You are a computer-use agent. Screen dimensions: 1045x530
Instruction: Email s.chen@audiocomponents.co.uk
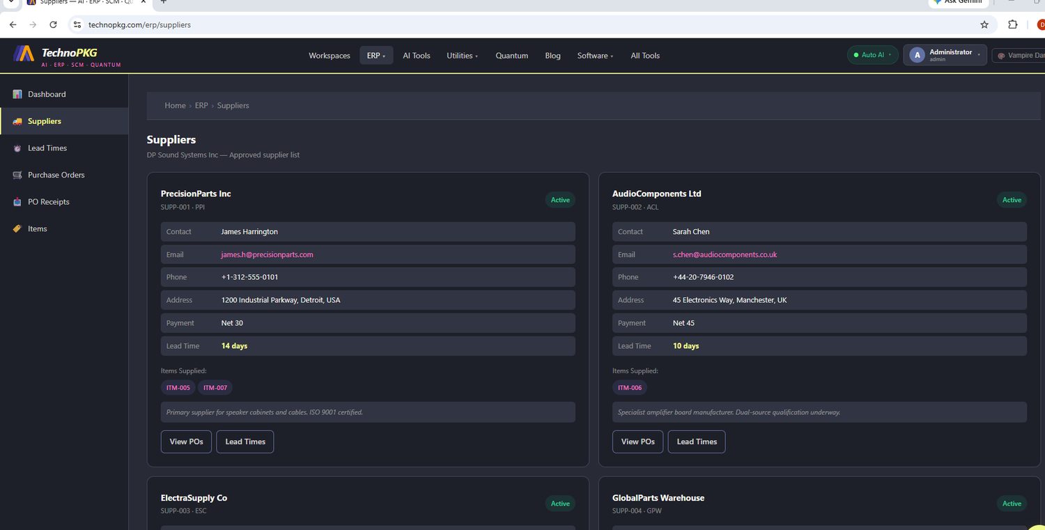click(x=725, y=255)
